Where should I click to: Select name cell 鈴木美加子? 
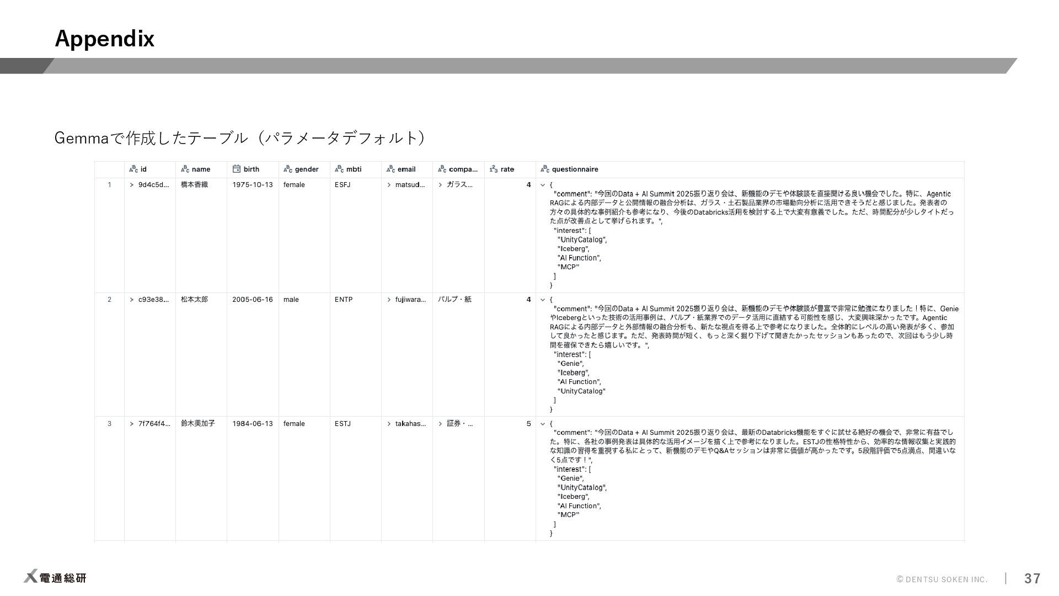(198, 424)
